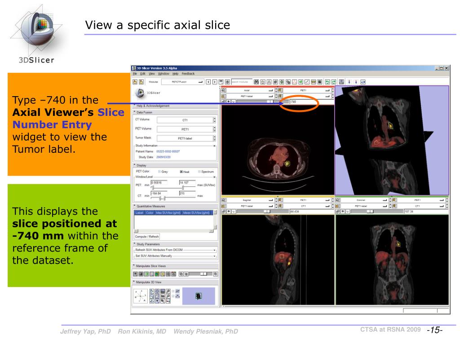Click the diagonal line measurement toolbar icon

click(x=307, y=82)
